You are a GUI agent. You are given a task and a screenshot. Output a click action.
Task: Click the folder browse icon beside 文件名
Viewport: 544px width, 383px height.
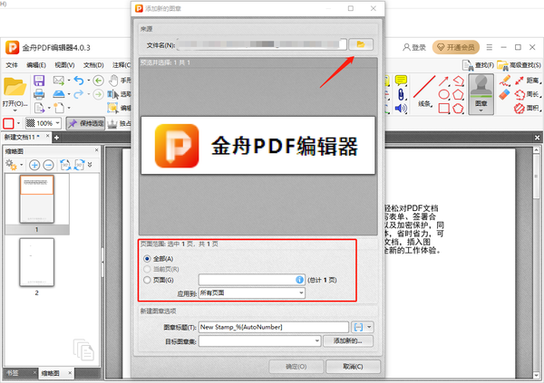(x=361, y=44)
